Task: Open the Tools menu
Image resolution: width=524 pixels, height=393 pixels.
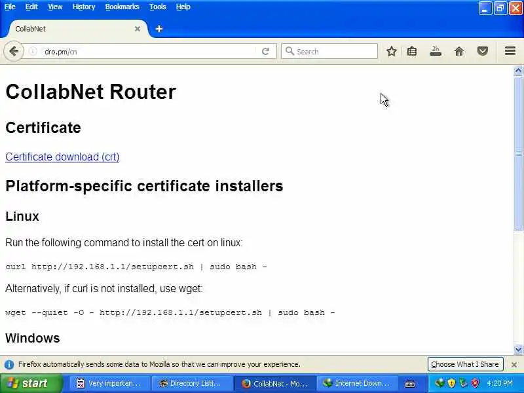Action: pos(158,7)
